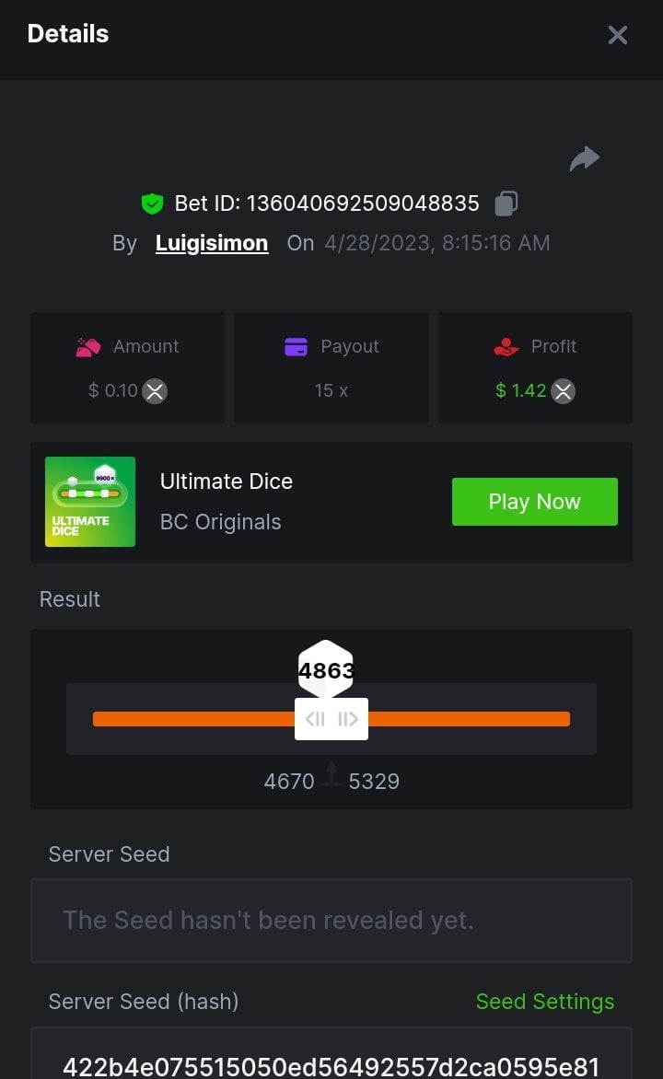The height and width of the screenshot is (1079, 663).
Task: Click the Ultimate Dice game thumbnail
Action: [x=90, y=502]
